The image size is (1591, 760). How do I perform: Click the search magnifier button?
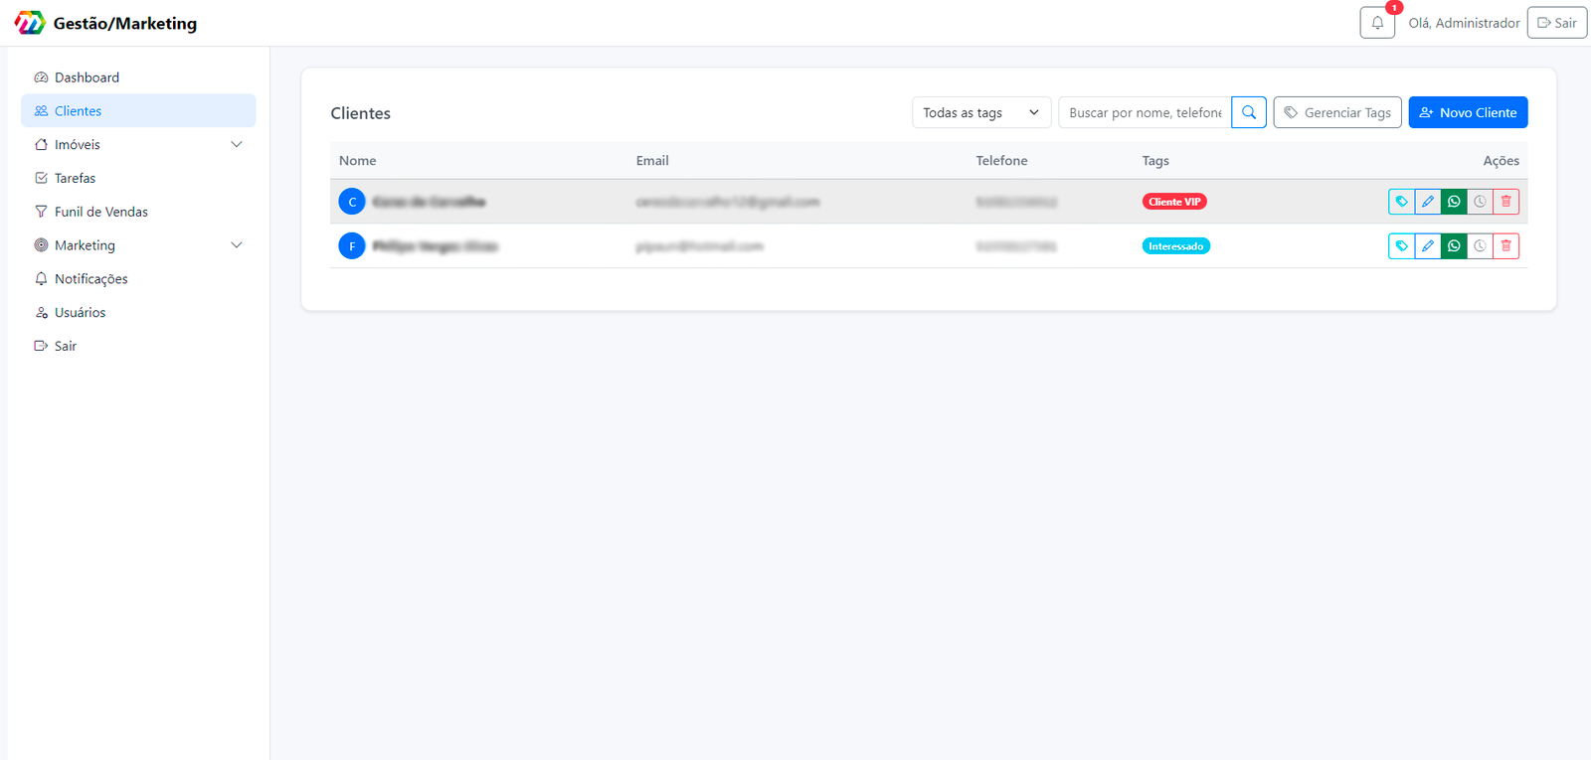point(1248,112)
